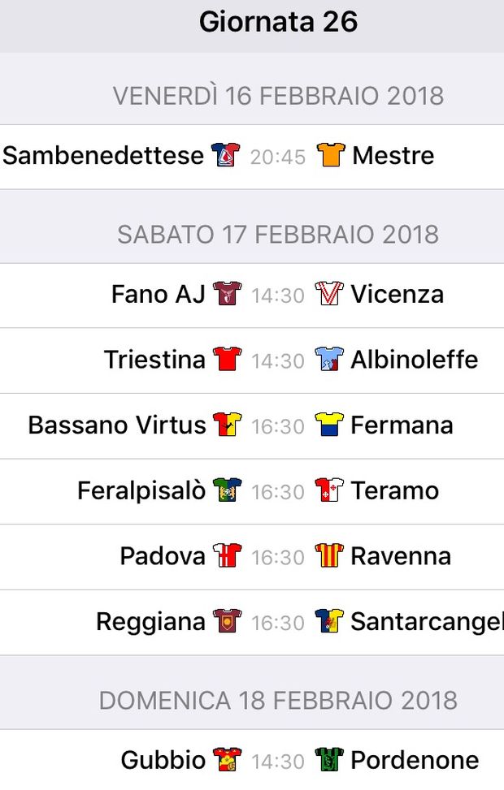Open the Teramo team name
Viewport: 504px width, 790px height.
click(x=395, y=490)
